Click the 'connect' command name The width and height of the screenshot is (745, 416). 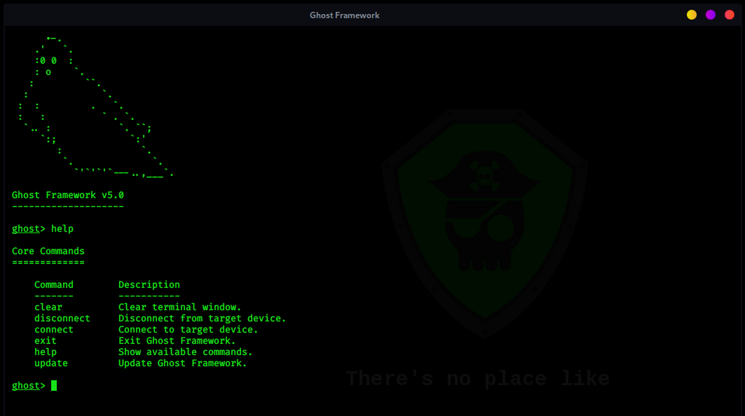(54, 330)
